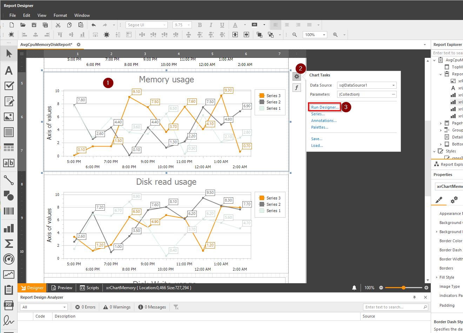Toggle Underline formatting
This screenshot has width=463, height=333.
(x=222, y=25)
